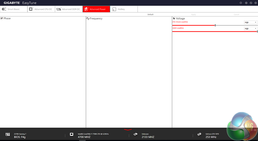258x141 pixels.
Task: Click the CPU VCore Loadline slider handle
Action: [215, 25]
